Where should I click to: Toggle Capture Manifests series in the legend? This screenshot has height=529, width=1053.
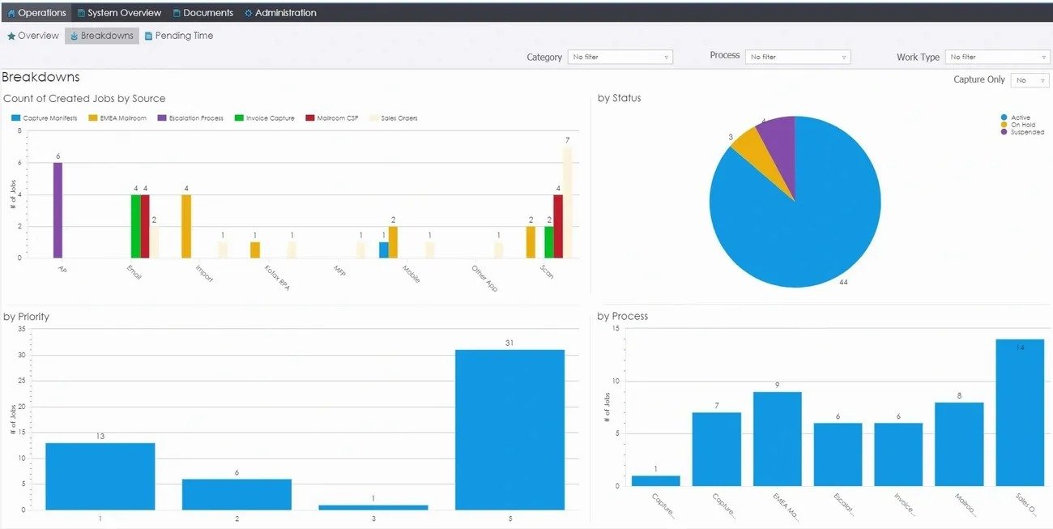point(45,118)
